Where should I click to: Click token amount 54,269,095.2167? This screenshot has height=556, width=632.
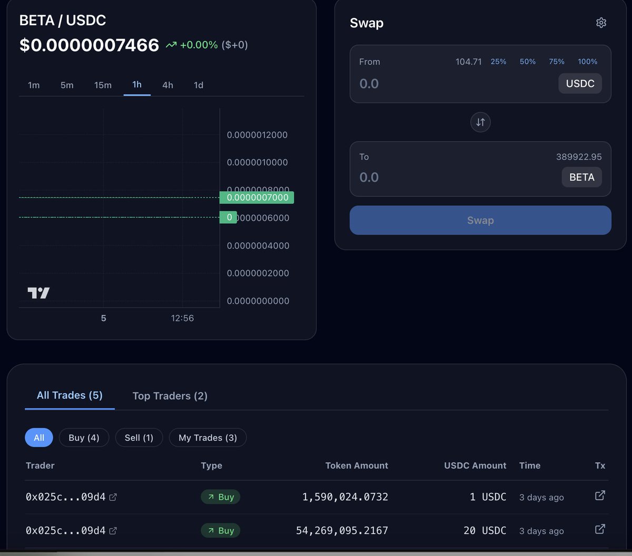coord(342,531)
